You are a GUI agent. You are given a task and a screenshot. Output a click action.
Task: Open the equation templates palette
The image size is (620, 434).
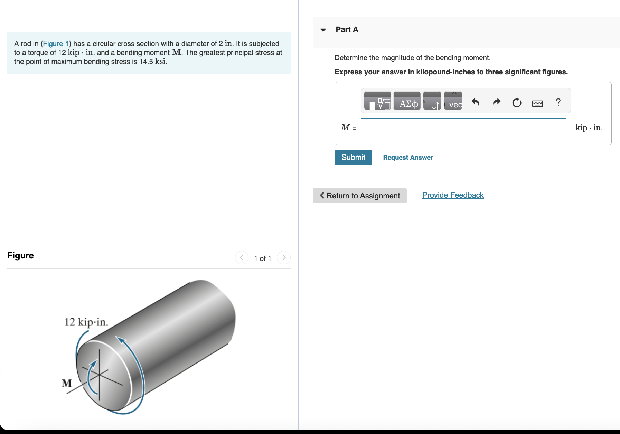[x=377, y=102]
